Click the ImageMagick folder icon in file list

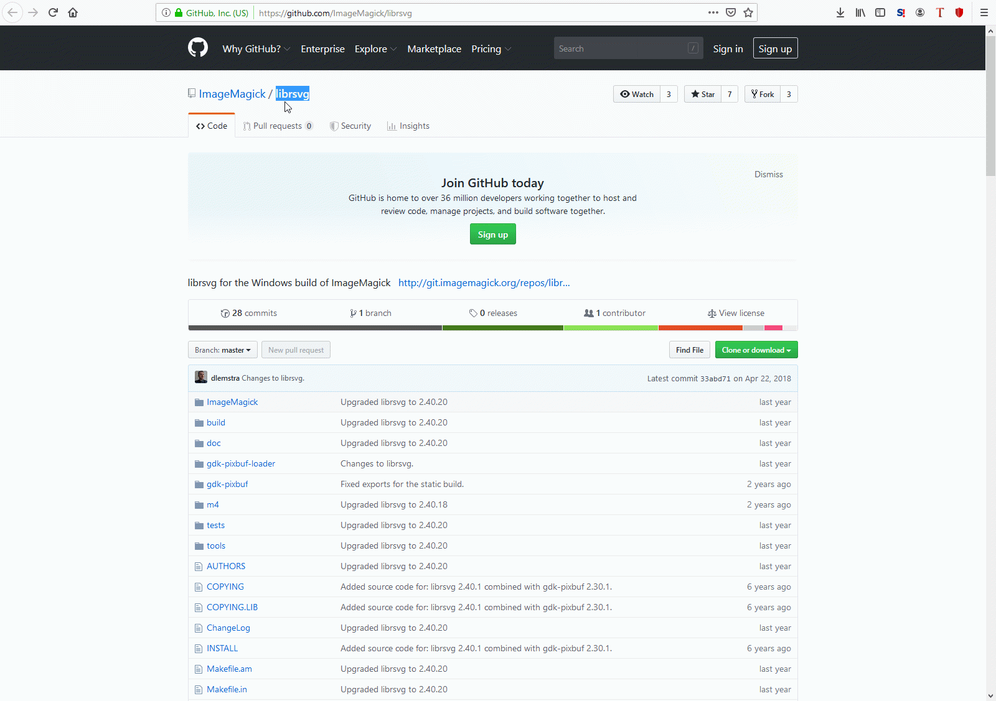pyautogui.click(x=199, y=402)
